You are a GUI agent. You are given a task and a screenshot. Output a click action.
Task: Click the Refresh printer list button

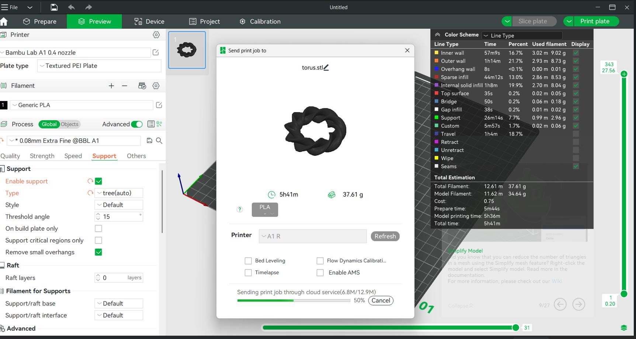(x=385, y=236)
